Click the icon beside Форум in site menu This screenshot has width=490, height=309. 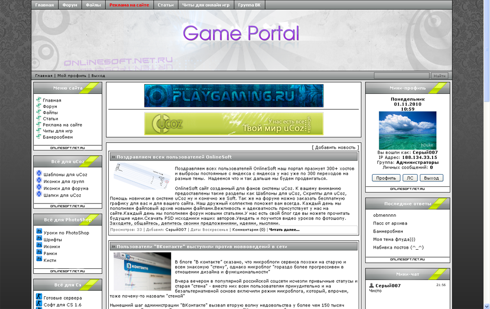tap(38, 106)
